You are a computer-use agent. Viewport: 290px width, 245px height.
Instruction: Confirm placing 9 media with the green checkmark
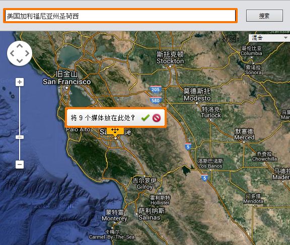[146, 118]
